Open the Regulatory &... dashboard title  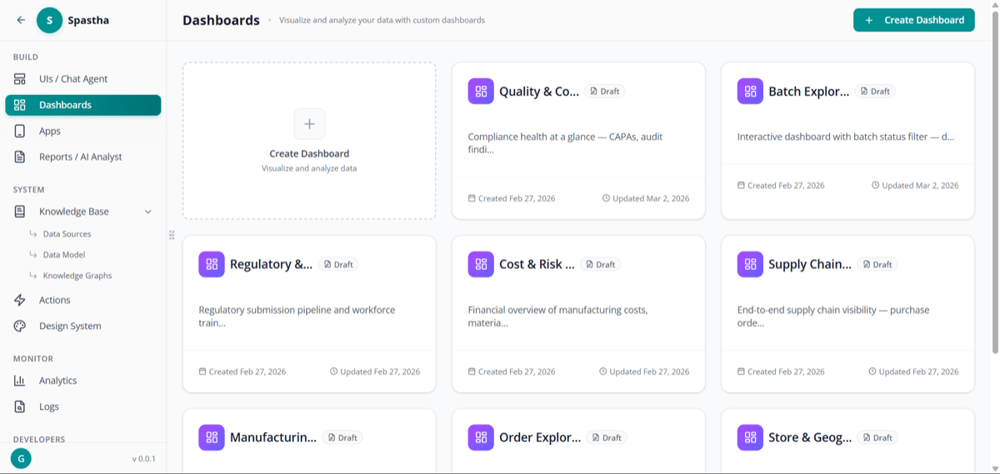[x=271, y=264]
